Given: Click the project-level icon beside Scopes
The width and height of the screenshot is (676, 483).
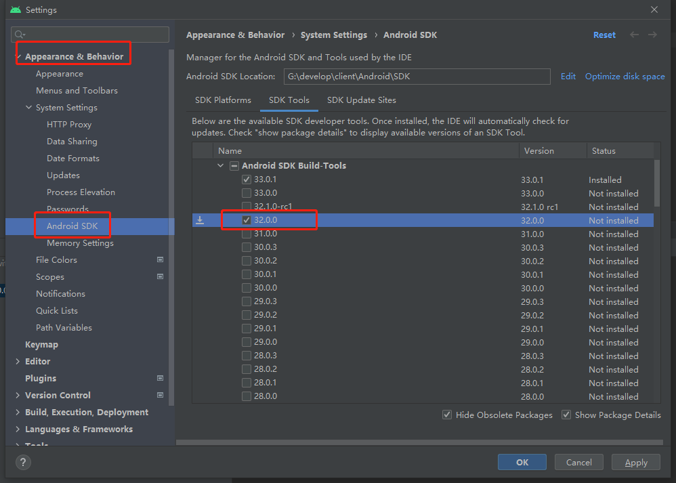Looking at the screenshot, I should pyautogui.click(x=161, y=276).
